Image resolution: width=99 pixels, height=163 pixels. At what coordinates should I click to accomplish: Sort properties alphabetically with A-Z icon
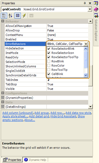[10, 16]
